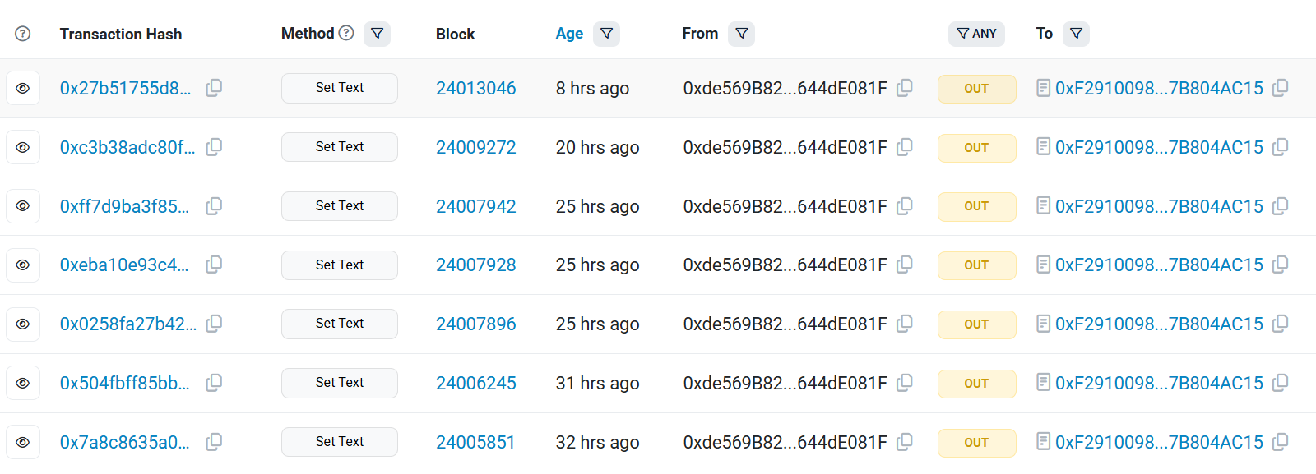The height and width of the screenshot is (474, 1316).
Task: Open the To column filter
Action: pyautogui.click(x=1076, y=34)
